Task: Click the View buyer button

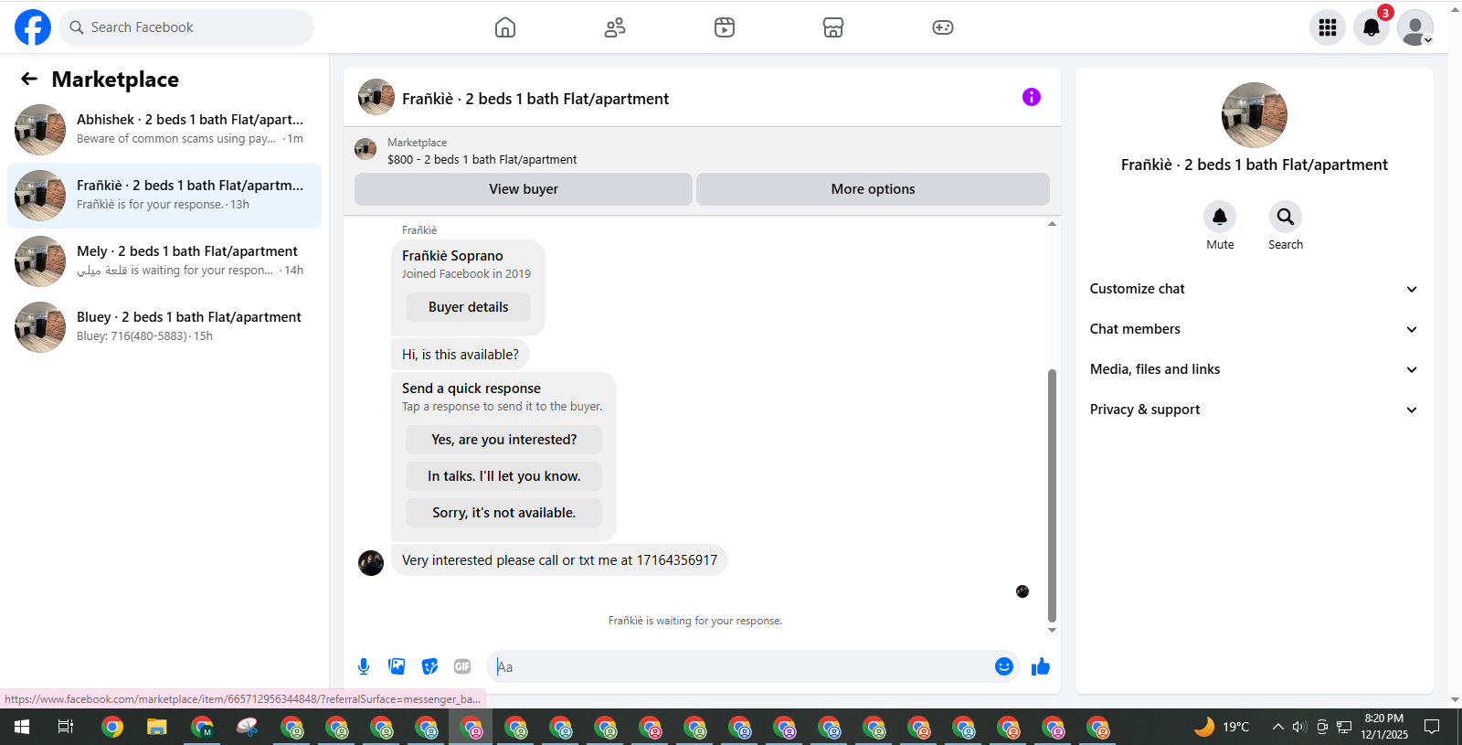Action: coord(524,189)
